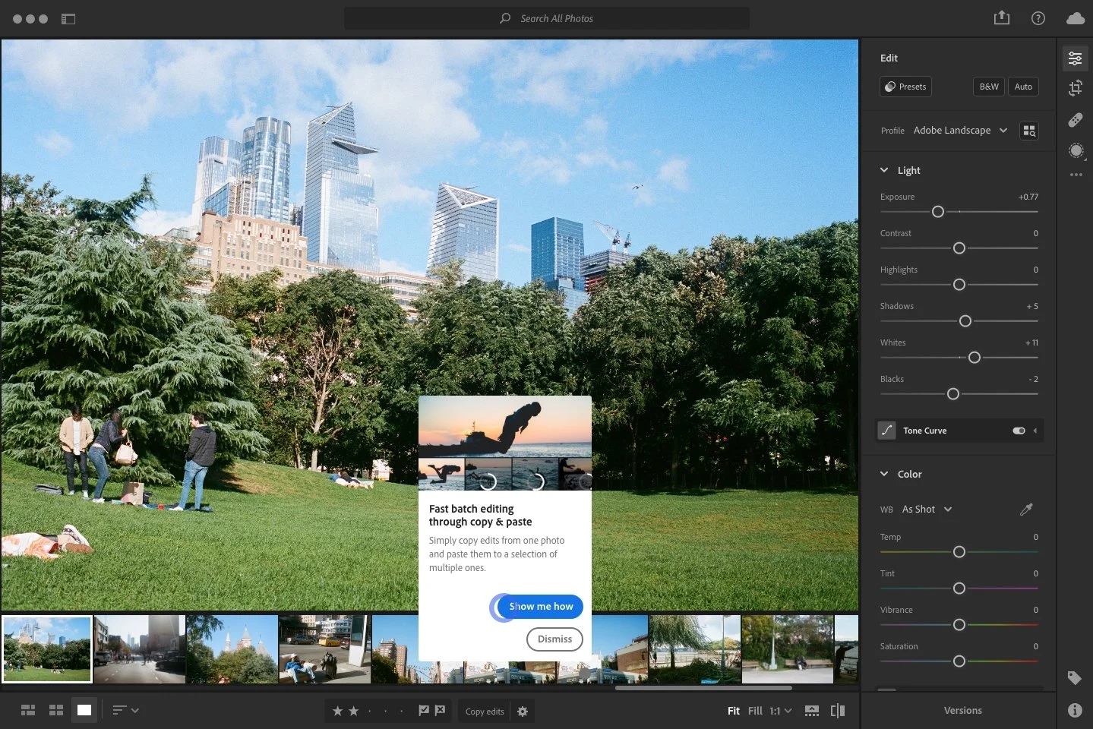Collapse the Light section
The width and height of the screenshot is (1093, 729).
click(x=884, y=170)
